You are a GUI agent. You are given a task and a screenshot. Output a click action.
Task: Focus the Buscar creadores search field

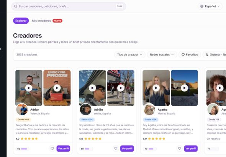69,7
